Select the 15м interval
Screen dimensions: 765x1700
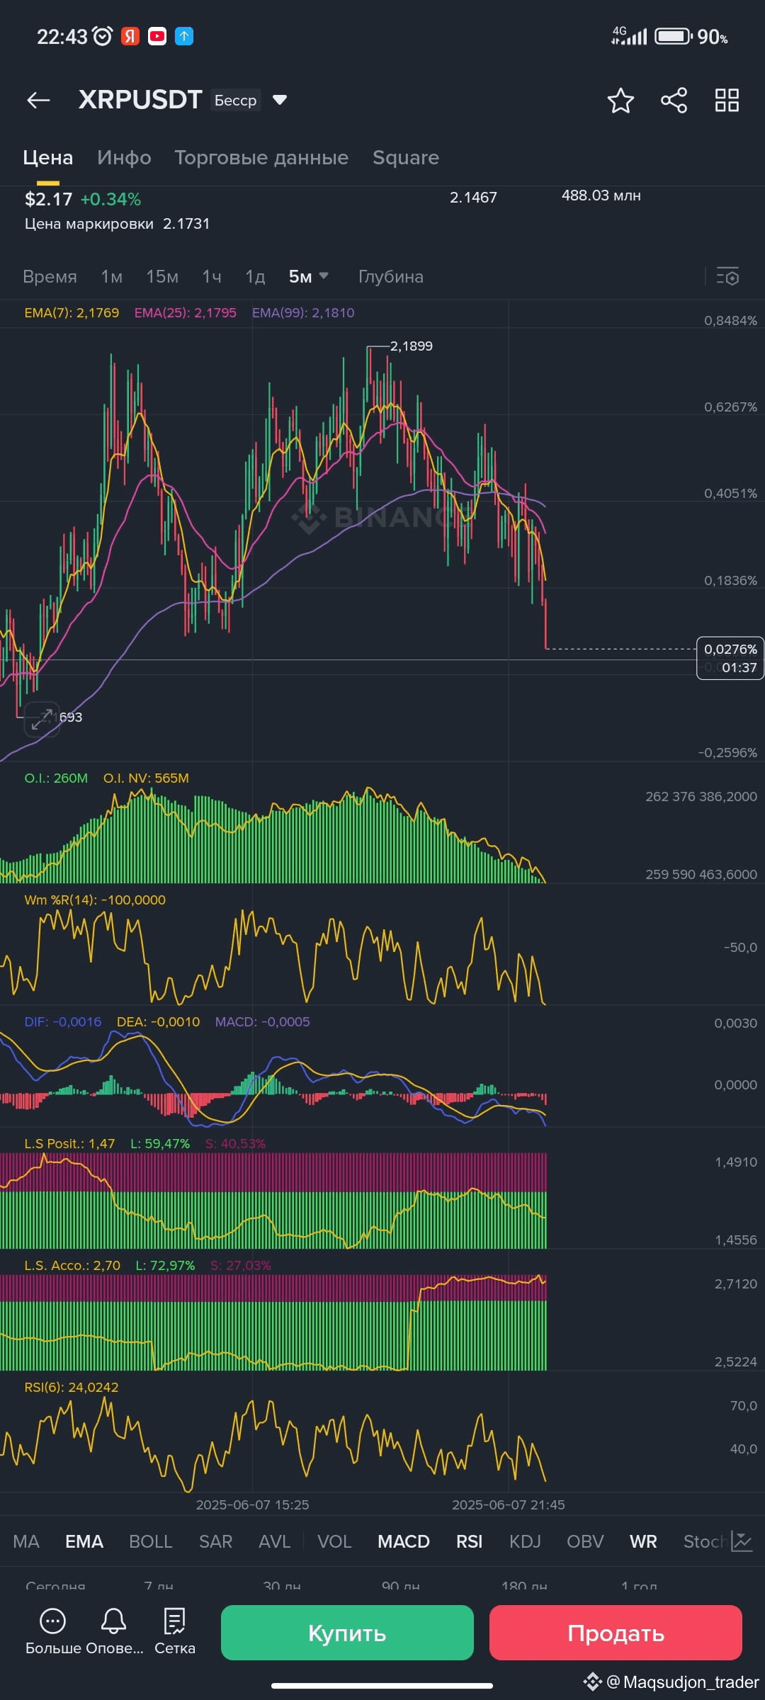point(162,276)
